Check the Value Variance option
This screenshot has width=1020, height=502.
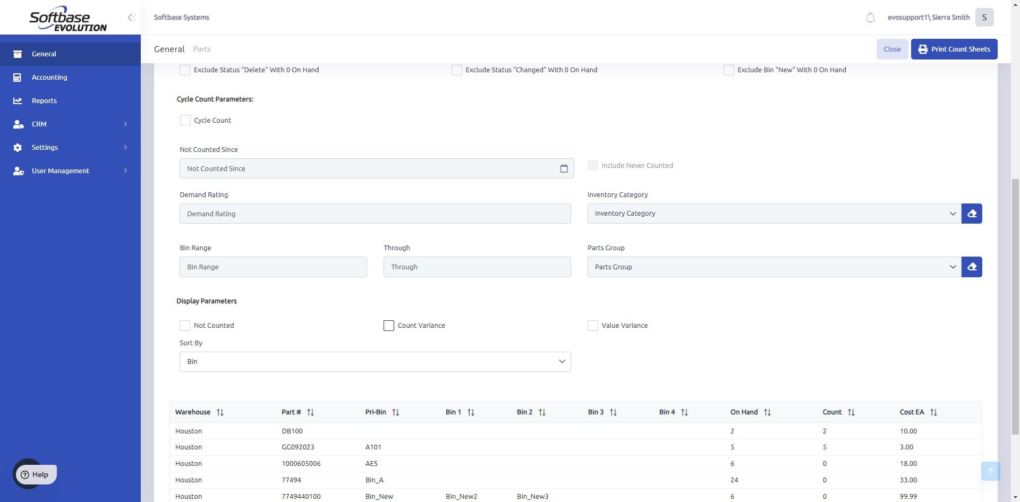(x=593, y=326)
